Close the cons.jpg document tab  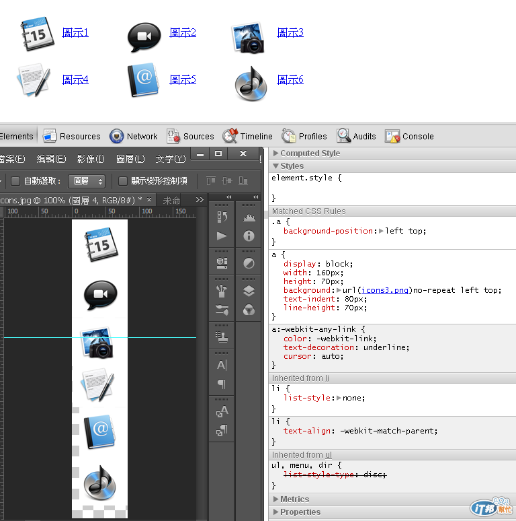pyautogui.click(x=149, y=200)
